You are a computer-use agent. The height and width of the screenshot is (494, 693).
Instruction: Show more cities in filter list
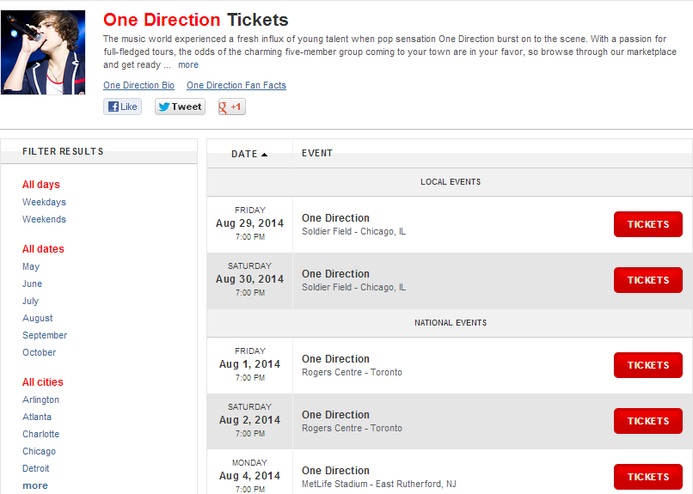click(35, 485)
